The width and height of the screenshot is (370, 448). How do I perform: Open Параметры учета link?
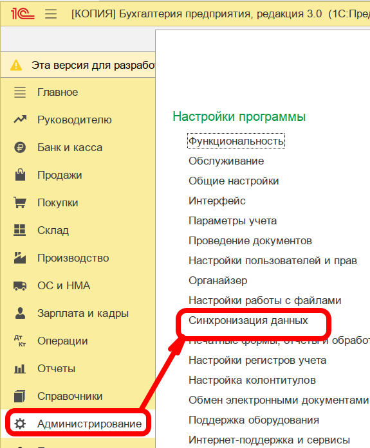point(233,221)
